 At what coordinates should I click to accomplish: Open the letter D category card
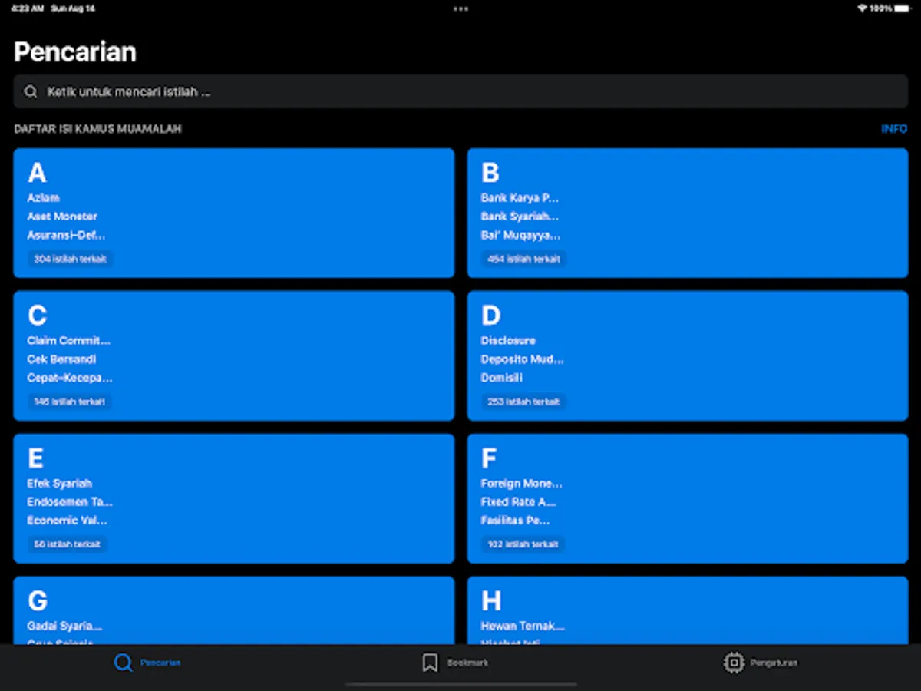[688, 355]
